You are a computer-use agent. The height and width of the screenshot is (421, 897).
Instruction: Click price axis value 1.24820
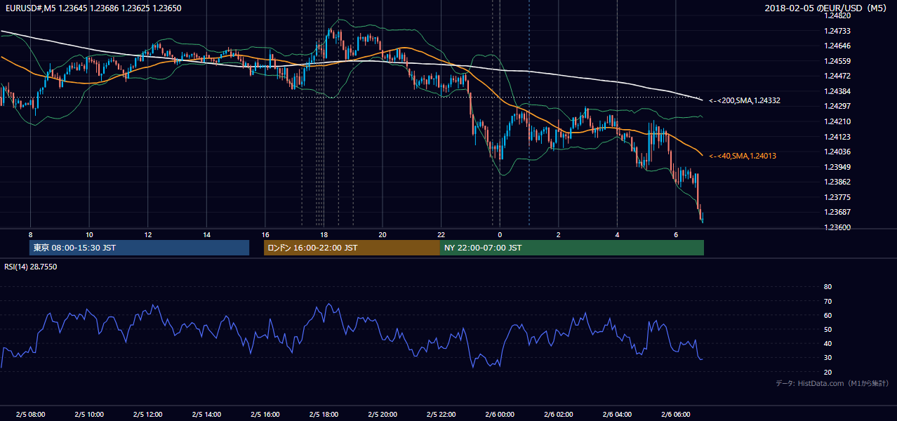click(837, 15)
